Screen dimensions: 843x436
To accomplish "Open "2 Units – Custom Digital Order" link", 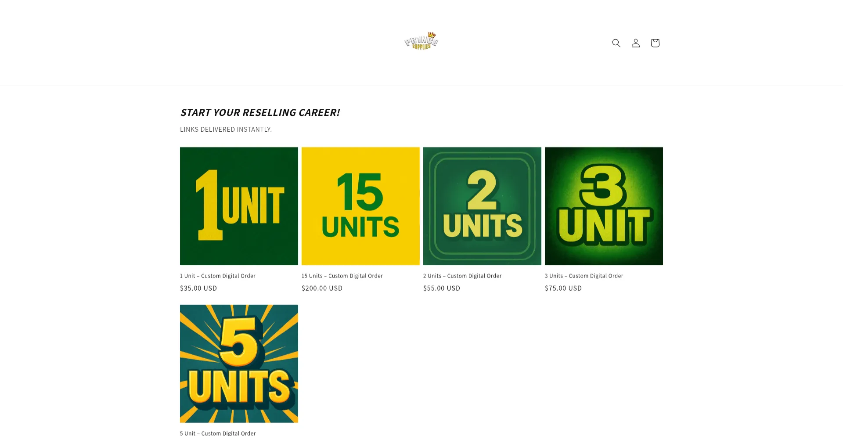I will tap(462, 276).
